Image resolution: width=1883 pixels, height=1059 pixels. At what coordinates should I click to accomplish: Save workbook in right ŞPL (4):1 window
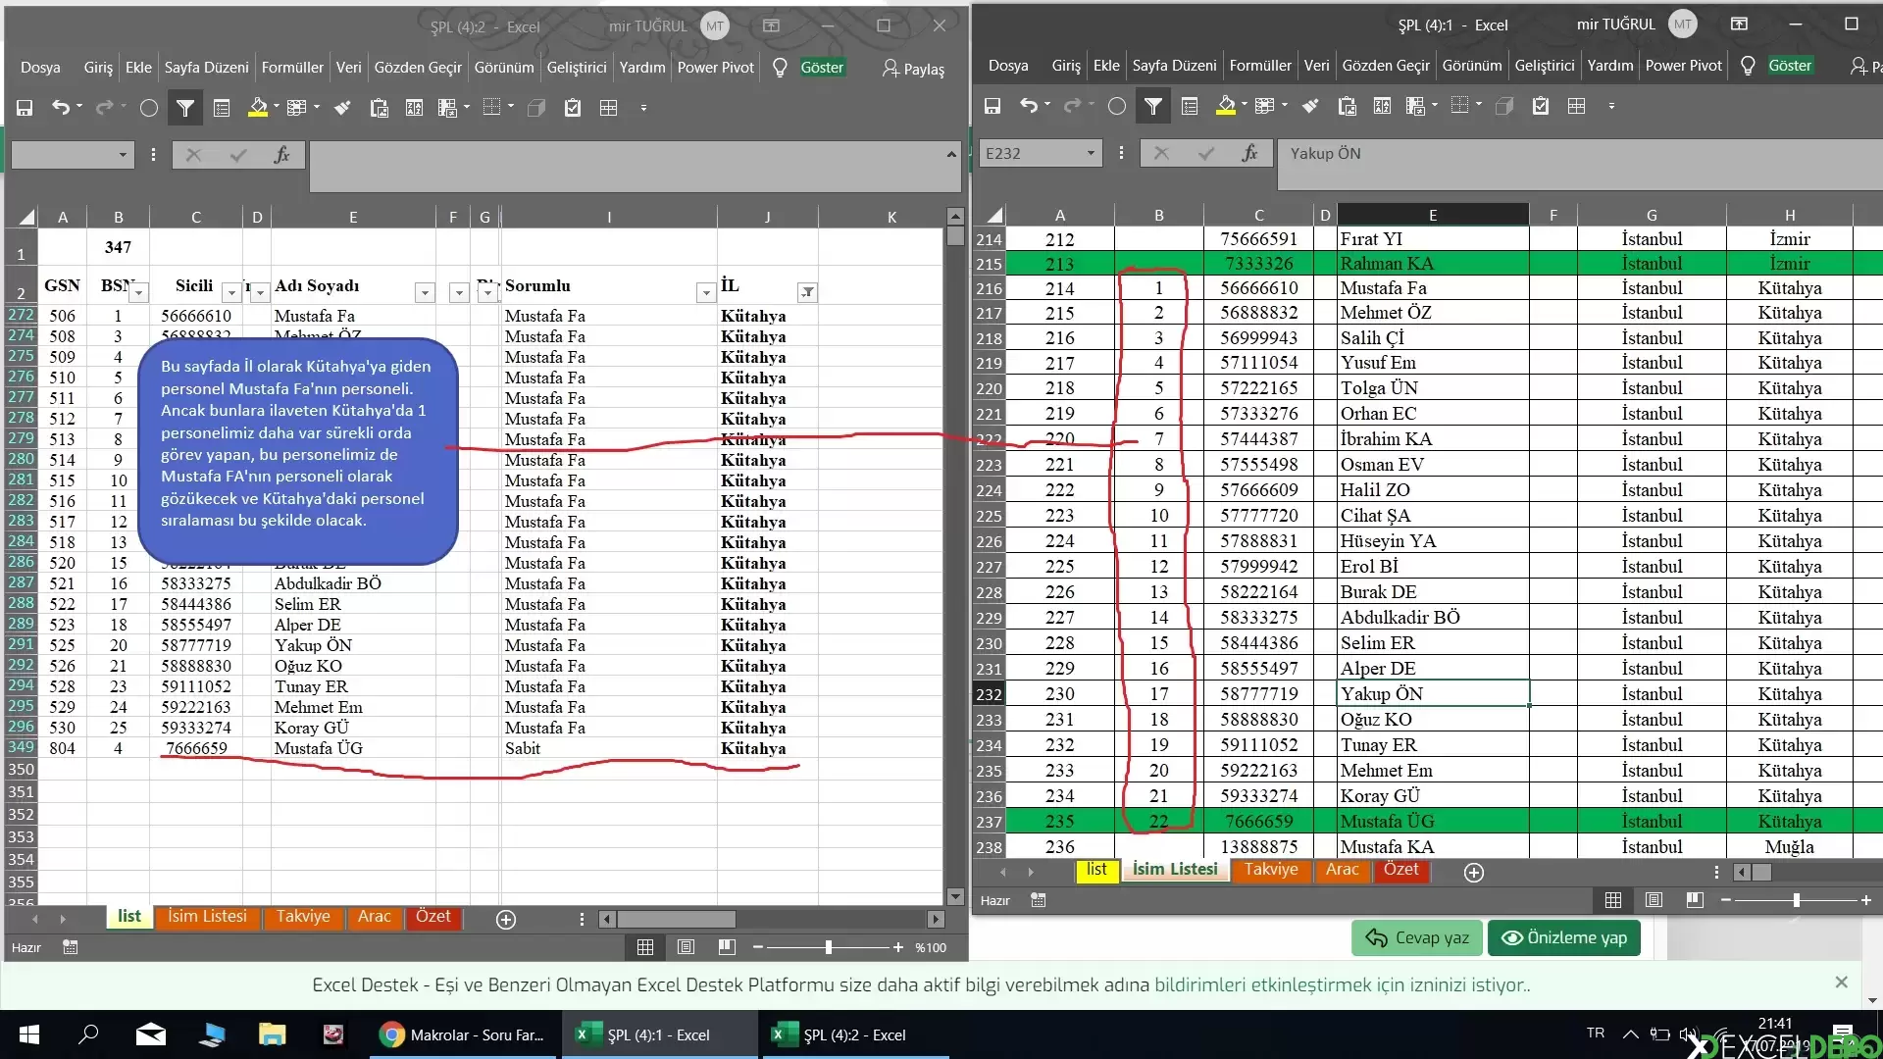click(x=992, y=106)
